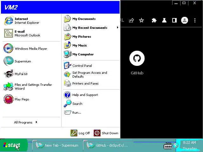This screenshot has width=203, height=152.
Task: Open the on-screen keyboard tray icon
Action: point(168,146)
